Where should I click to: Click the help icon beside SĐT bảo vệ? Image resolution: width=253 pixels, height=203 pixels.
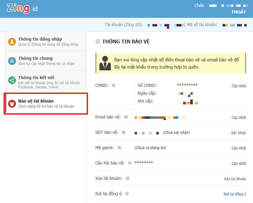pos(123,132)
